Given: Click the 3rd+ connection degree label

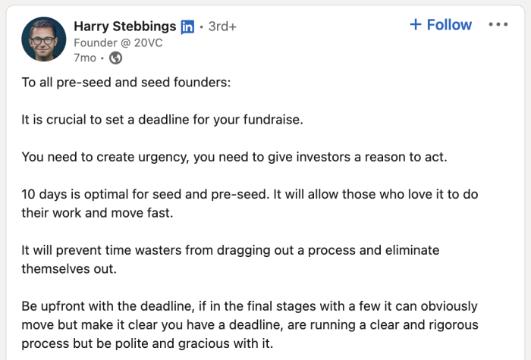Looking at the screenshot, I should tap(222, 27).
